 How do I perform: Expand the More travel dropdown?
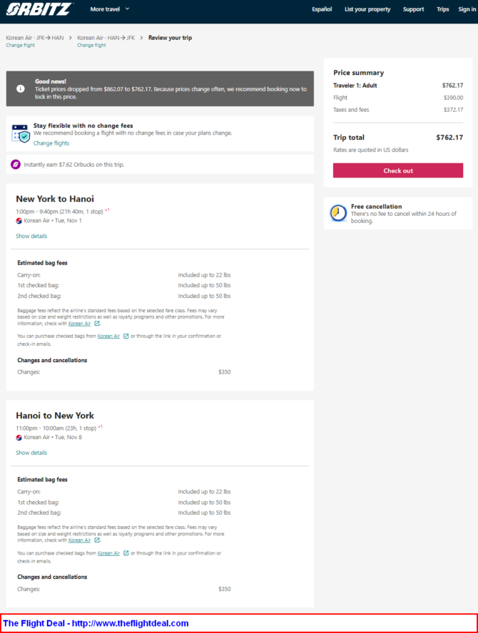click(109, 9)
